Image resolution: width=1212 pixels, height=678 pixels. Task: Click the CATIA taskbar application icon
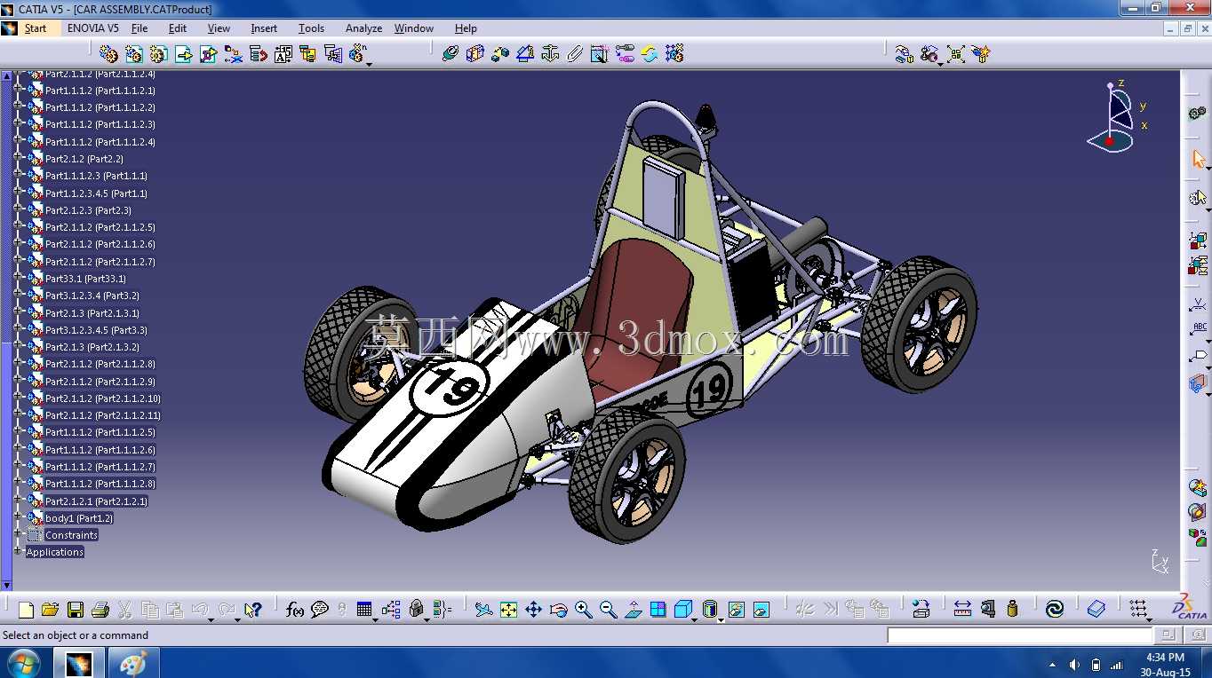(x=80, y=663)
